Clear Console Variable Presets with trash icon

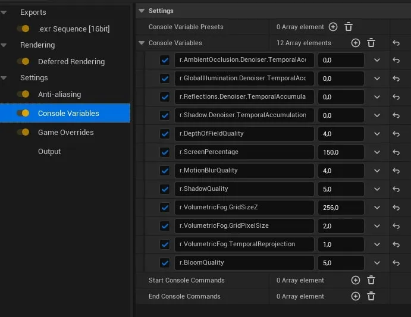point(349,27)
